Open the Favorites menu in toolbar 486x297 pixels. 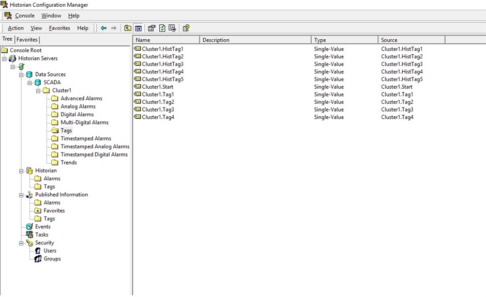[59, 28]
